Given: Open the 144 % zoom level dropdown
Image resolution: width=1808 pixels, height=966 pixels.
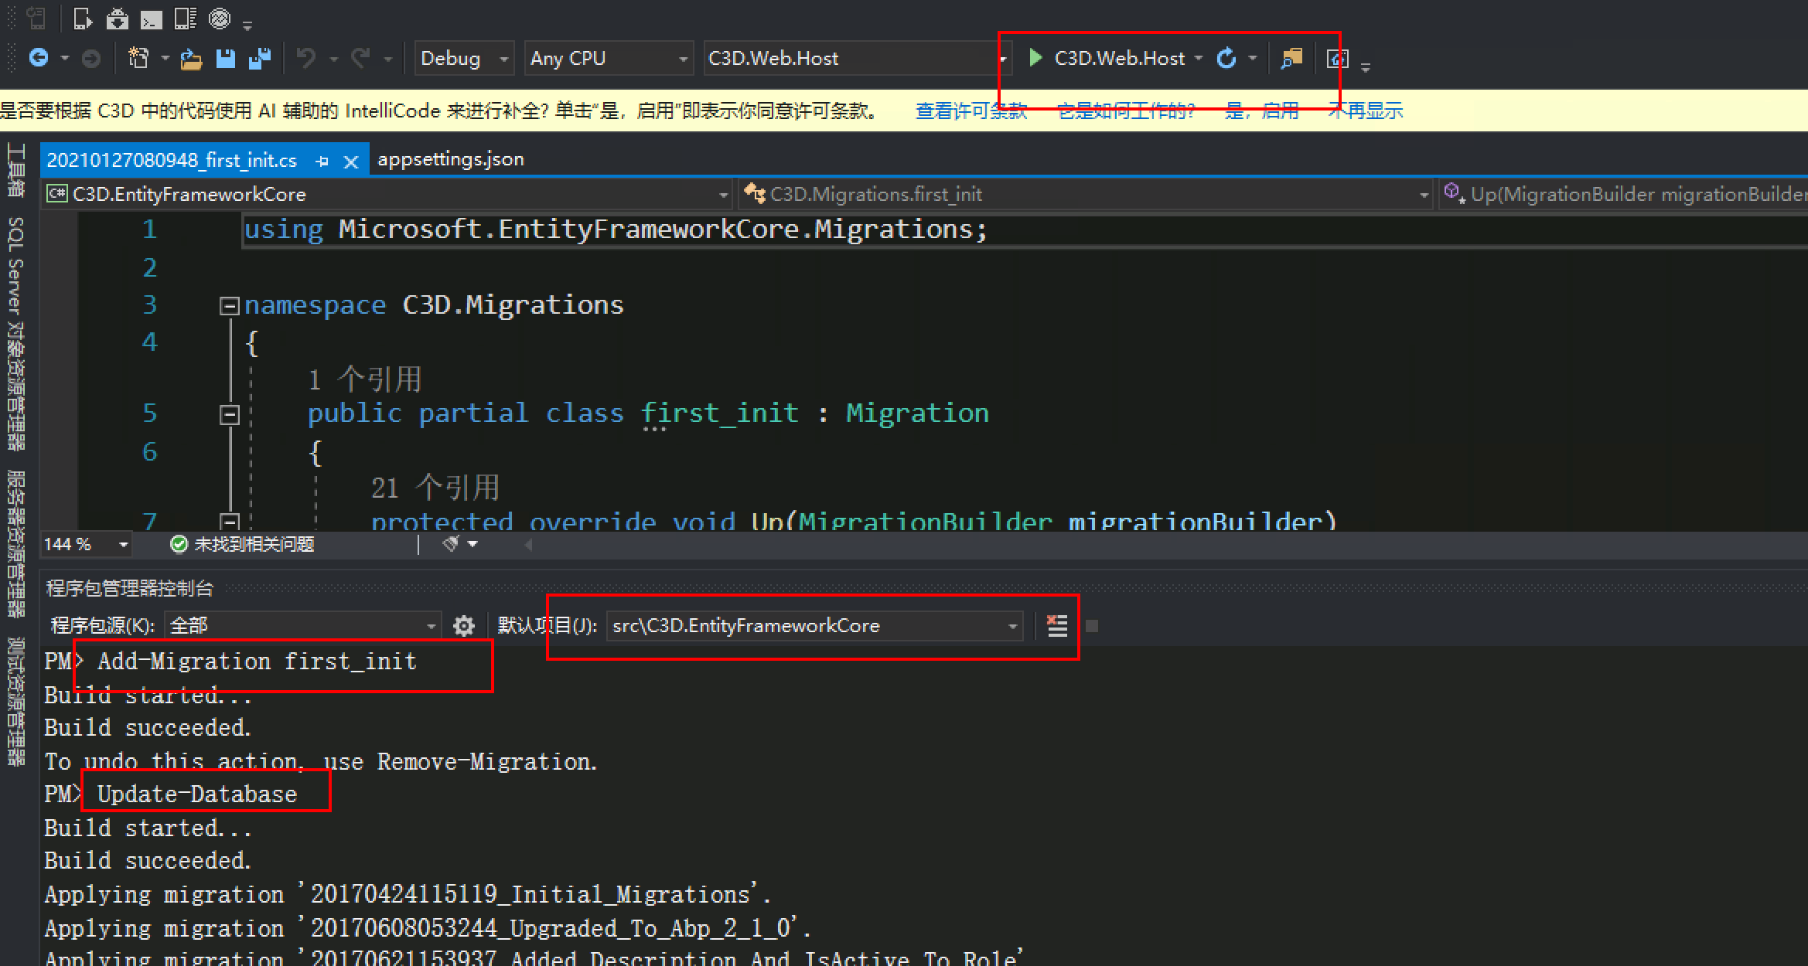Looking at the screenshot, I should point(86,544).
